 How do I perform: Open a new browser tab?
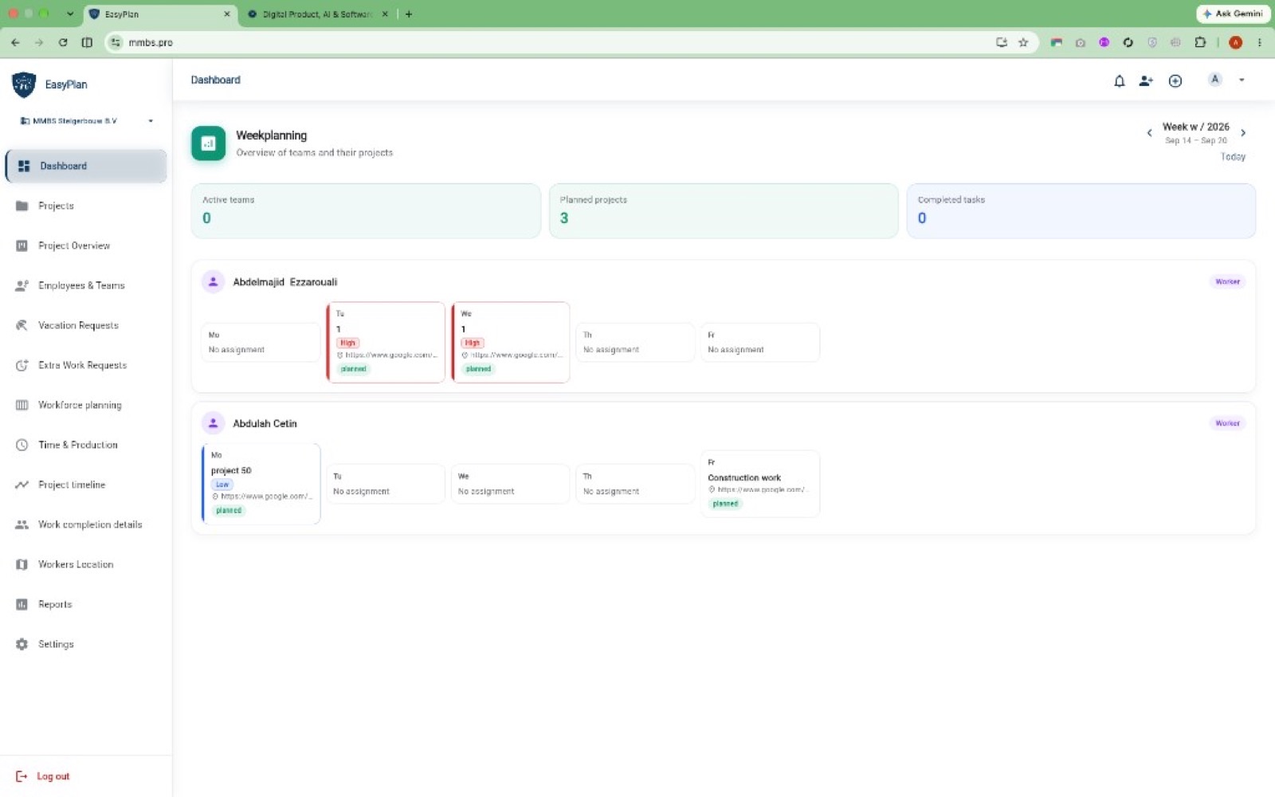409,14
